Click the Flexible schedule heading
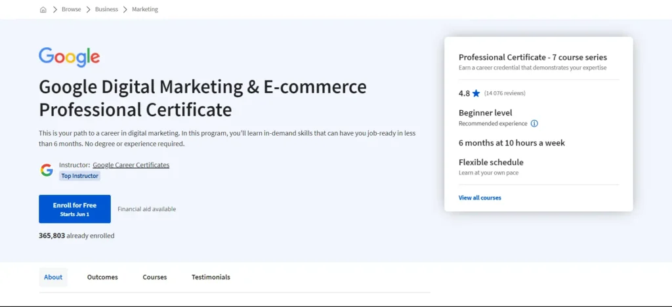 [x=491, y=162]
